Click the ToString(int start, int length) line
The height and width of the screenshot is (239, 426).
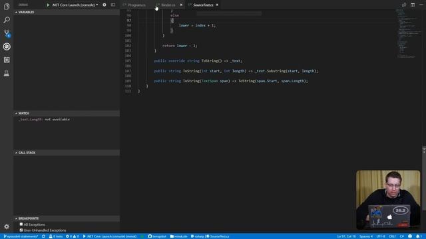tap(236, 71)
